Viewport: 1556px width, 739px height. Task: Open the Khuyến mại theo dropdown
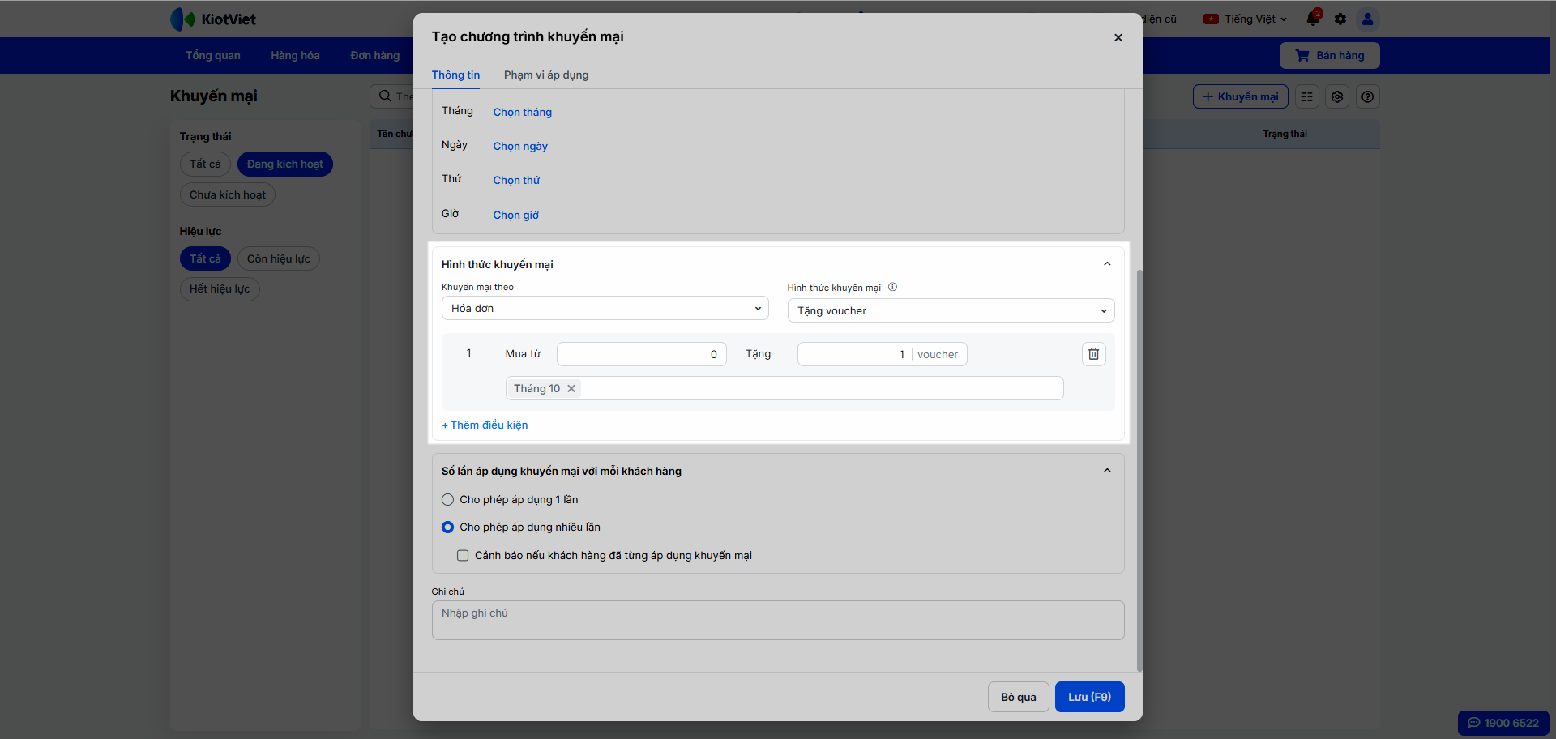point(605,309)
